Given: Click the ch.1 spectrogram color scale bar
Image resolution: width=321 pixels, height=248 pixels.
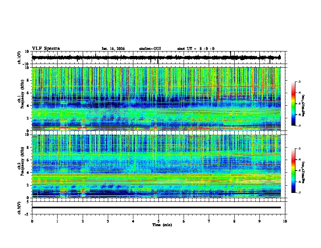Looking at the screenshot, I should pyautogui.click(x=293, y=104).
